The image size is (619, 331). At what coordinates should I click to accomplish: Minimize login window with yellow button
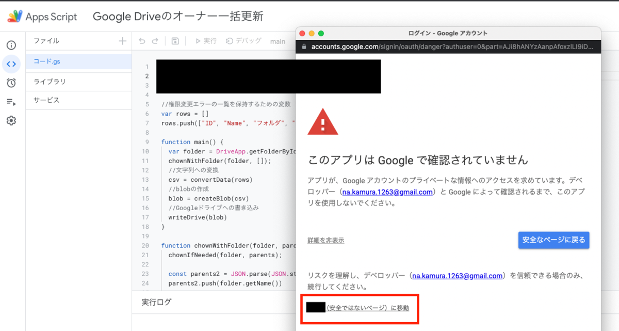[x=311, y=33]
